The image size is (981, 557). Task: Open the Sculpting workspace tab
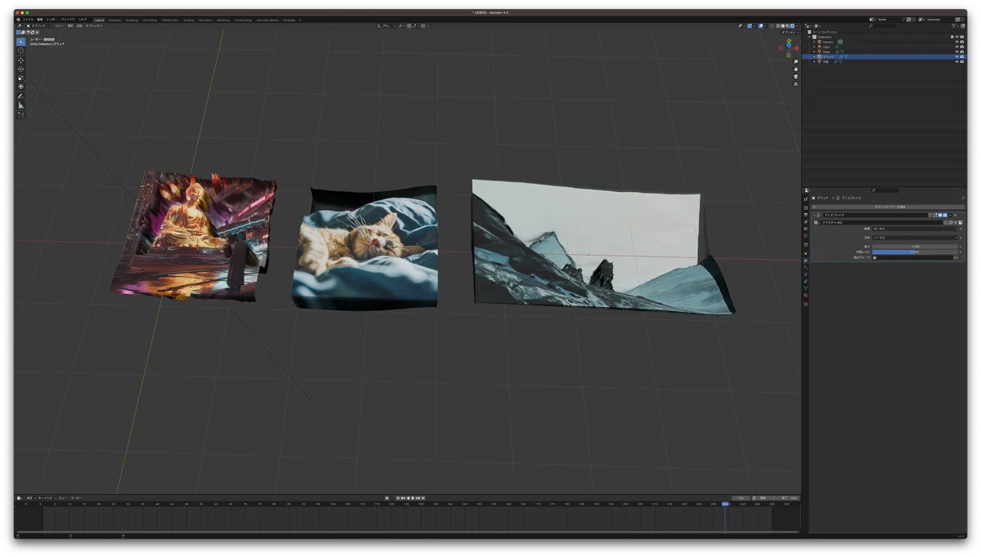coord(132,20)
